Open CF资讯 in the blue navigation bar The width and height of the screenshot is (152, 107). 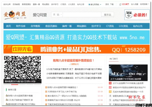coord(110,26)
